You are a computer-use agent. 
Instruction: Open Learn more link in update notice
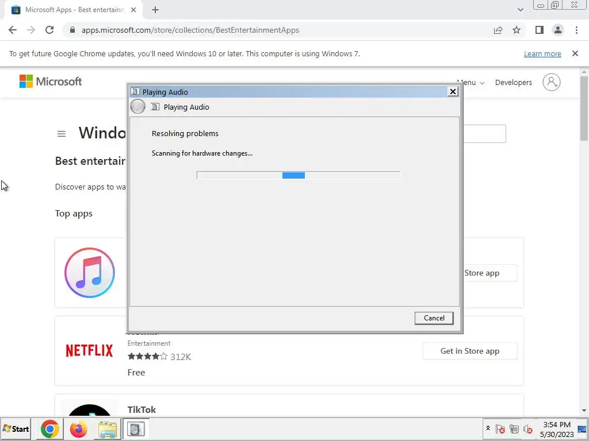542,53
